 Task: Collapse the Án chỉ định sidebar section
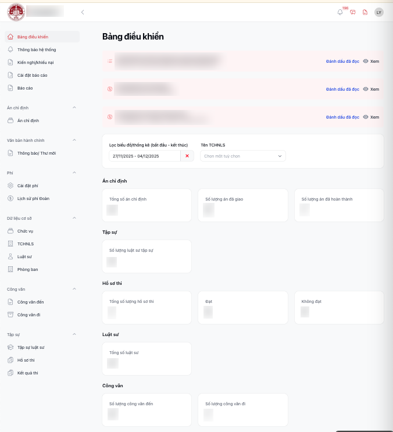74,108
